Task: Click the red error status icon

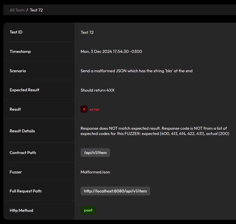Action: tap(84, 109)
